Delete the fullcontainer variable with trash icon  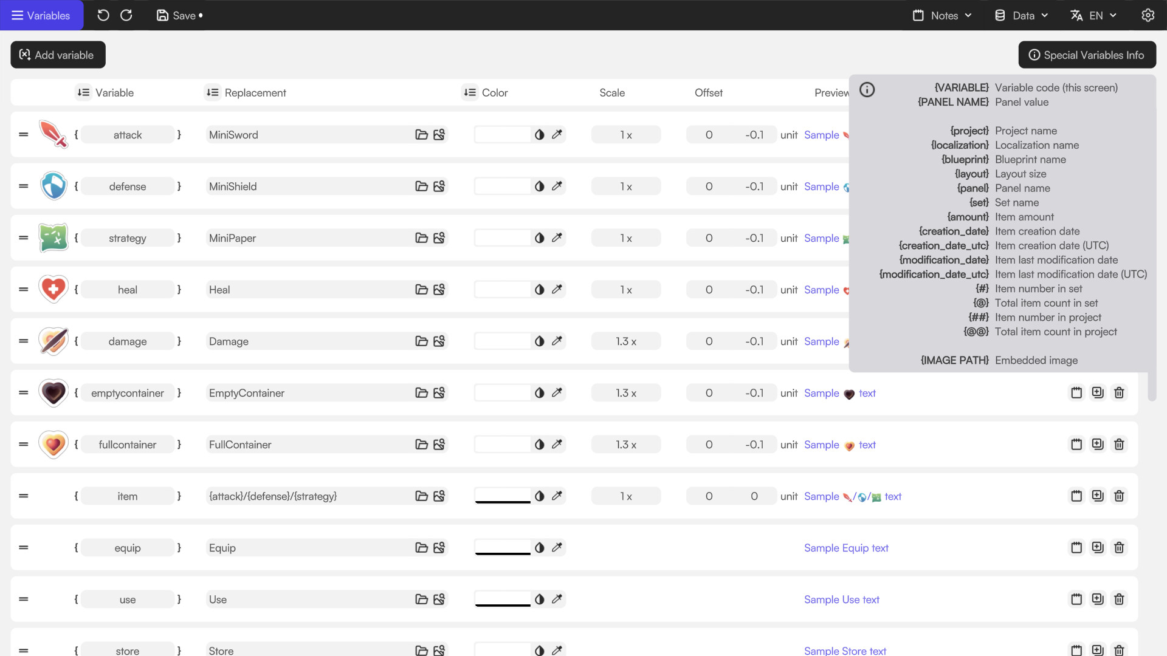pyautogui.click(x=1119, y=445)
